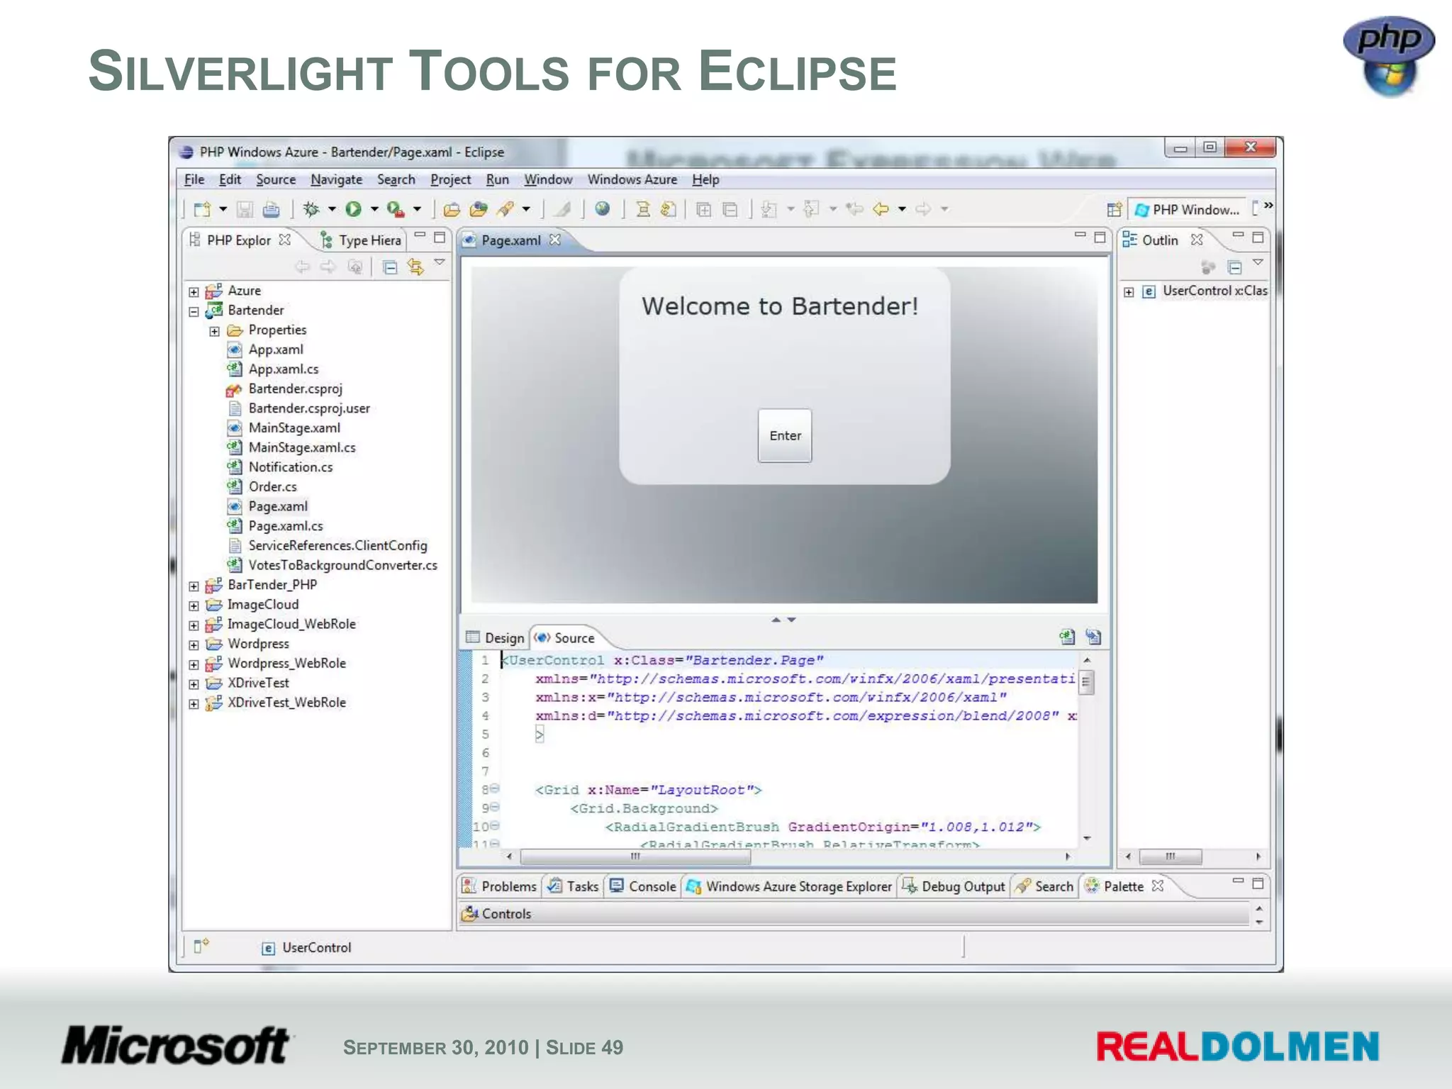Open the Project menu
This screenshot has height=1089, width=1452.
click(450, 179)
